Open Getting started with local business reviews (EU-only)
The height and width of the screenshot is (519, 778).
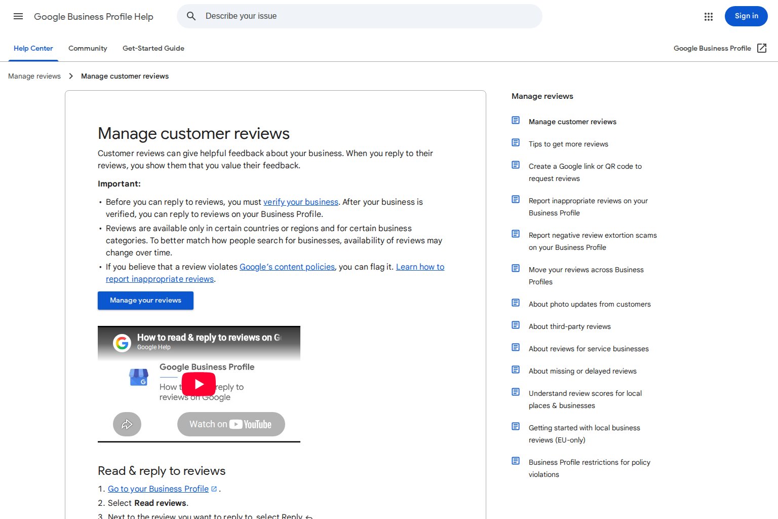pos(585,434)
